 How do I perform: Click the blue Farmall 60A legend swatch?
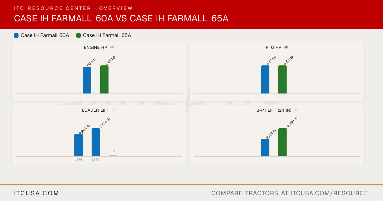16,35
